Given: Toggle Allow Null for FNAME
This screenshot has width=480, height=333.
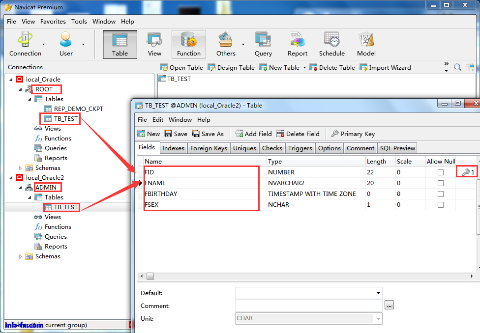Looking at the screenshot, I should [441, 183].
